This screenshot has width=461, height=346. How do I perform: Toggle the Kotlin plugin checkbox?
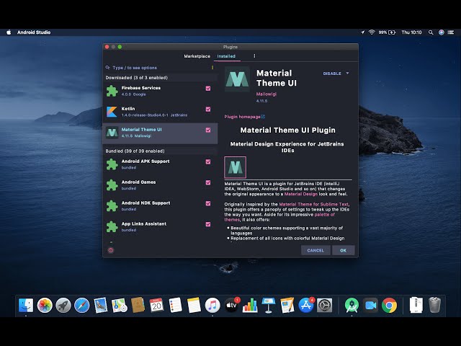pyautogui.click(x=208, y=109)
